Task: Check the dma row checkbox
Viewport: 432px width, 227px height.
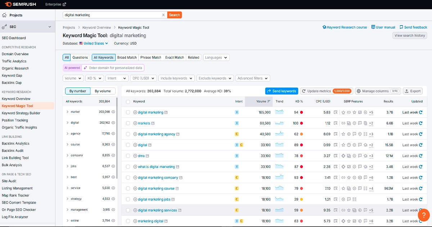Action: pos(128,156)
